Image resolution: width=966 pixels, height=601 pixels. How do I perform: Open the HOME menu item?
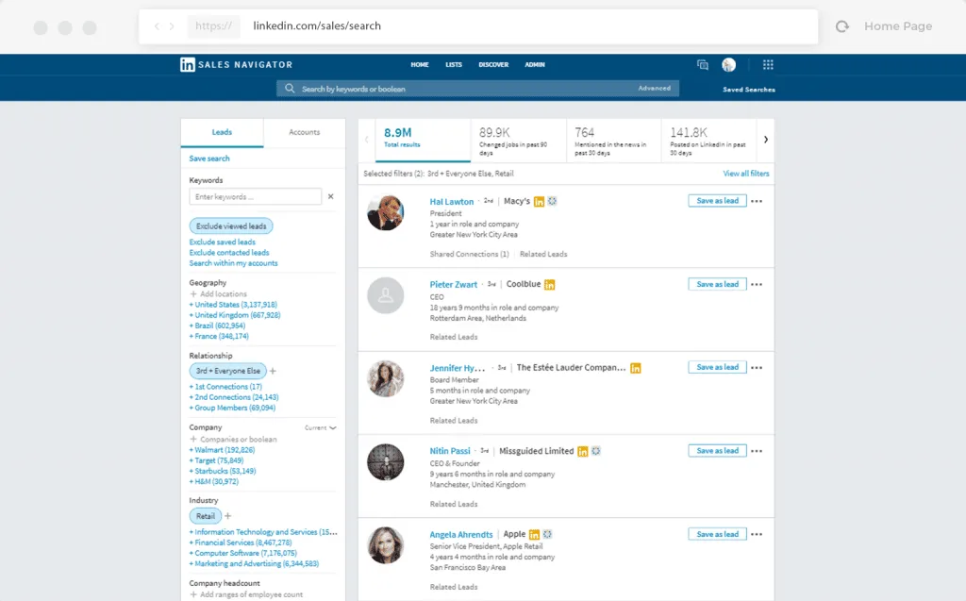[420, 65]
